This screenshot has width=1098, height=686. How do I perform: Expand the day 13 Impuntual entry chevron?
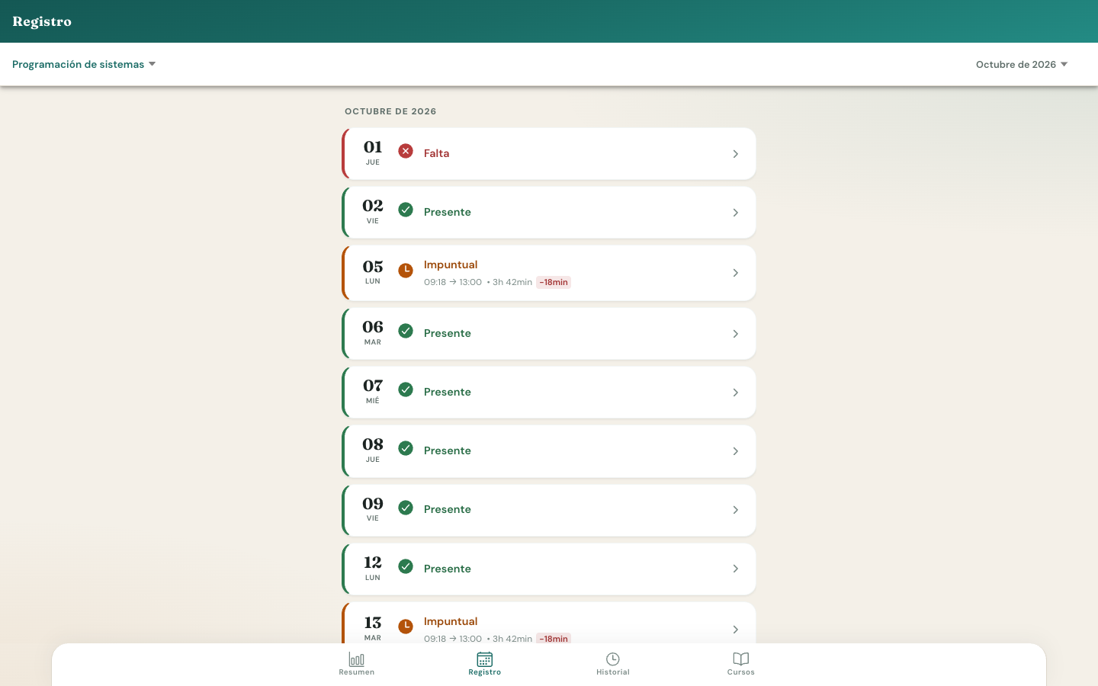[736, 630]
